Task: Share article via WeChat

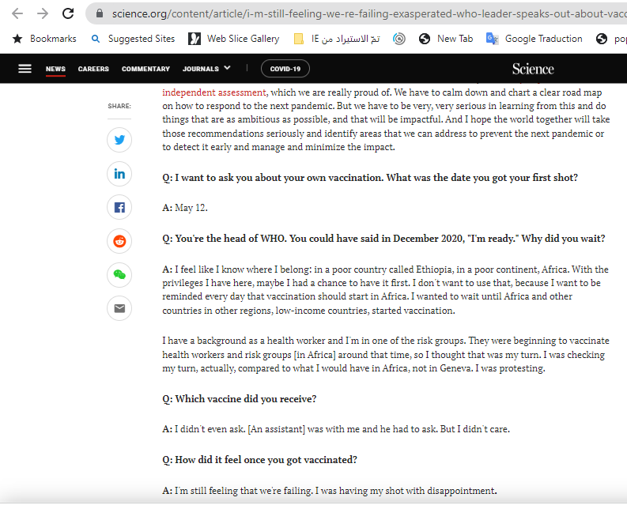Action: point(119,275)
